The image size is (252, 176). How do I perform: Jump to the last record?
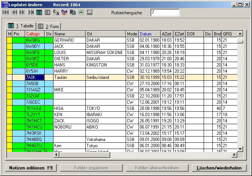31,12
